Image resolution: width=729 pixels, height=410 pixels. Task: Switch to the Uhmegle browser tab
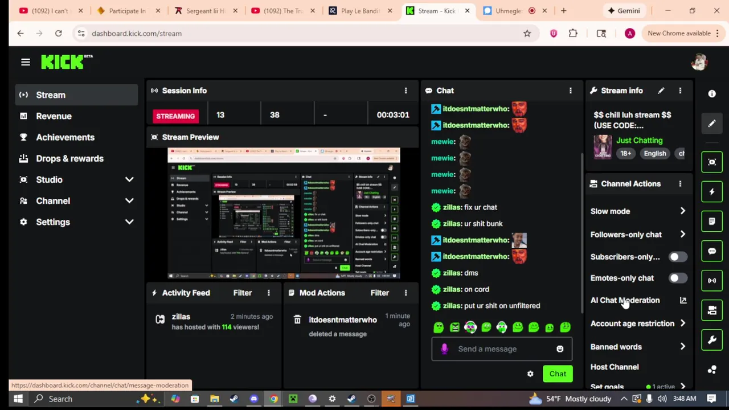[510, 11]
